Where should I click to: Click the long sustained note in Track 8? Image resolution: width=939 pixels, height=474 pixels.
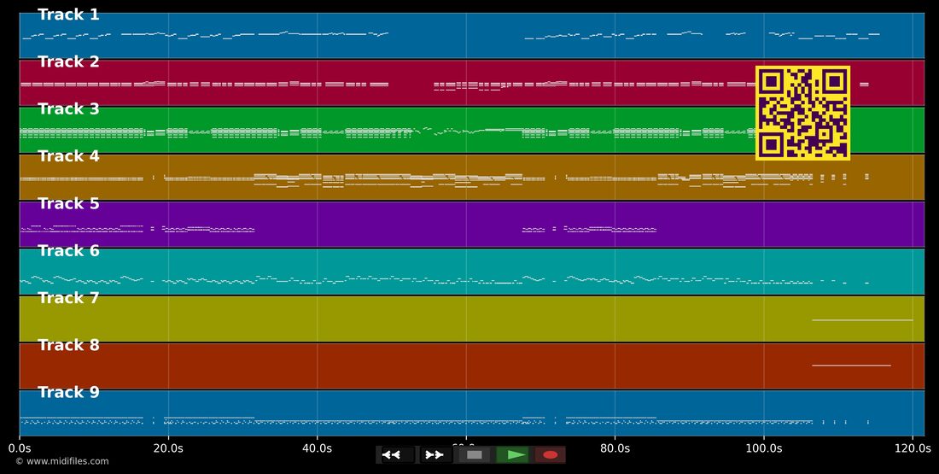pos(852,365)
